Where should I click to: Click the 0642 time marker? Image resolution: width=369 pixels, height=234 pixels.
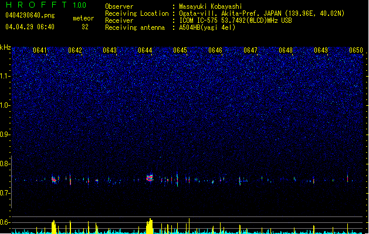pyautogui.click(x=75, y=50)
